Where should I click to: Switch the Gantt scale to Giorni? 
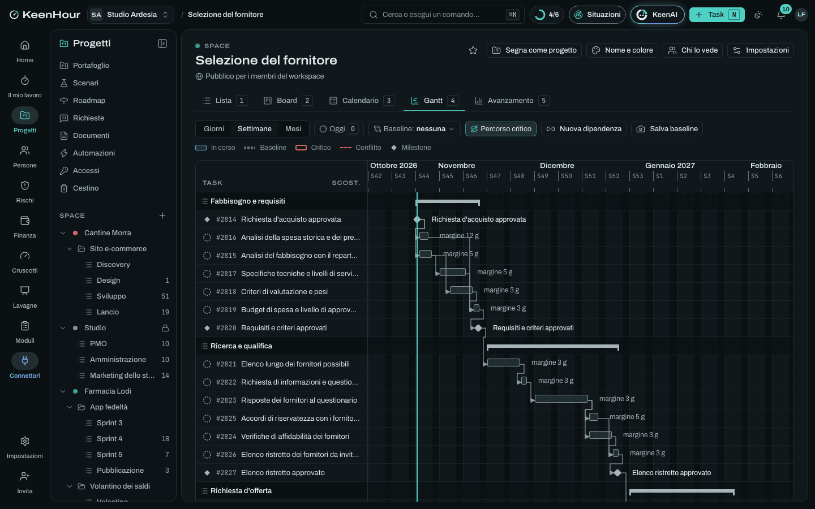pyautogui.click(x=214, y=129)
